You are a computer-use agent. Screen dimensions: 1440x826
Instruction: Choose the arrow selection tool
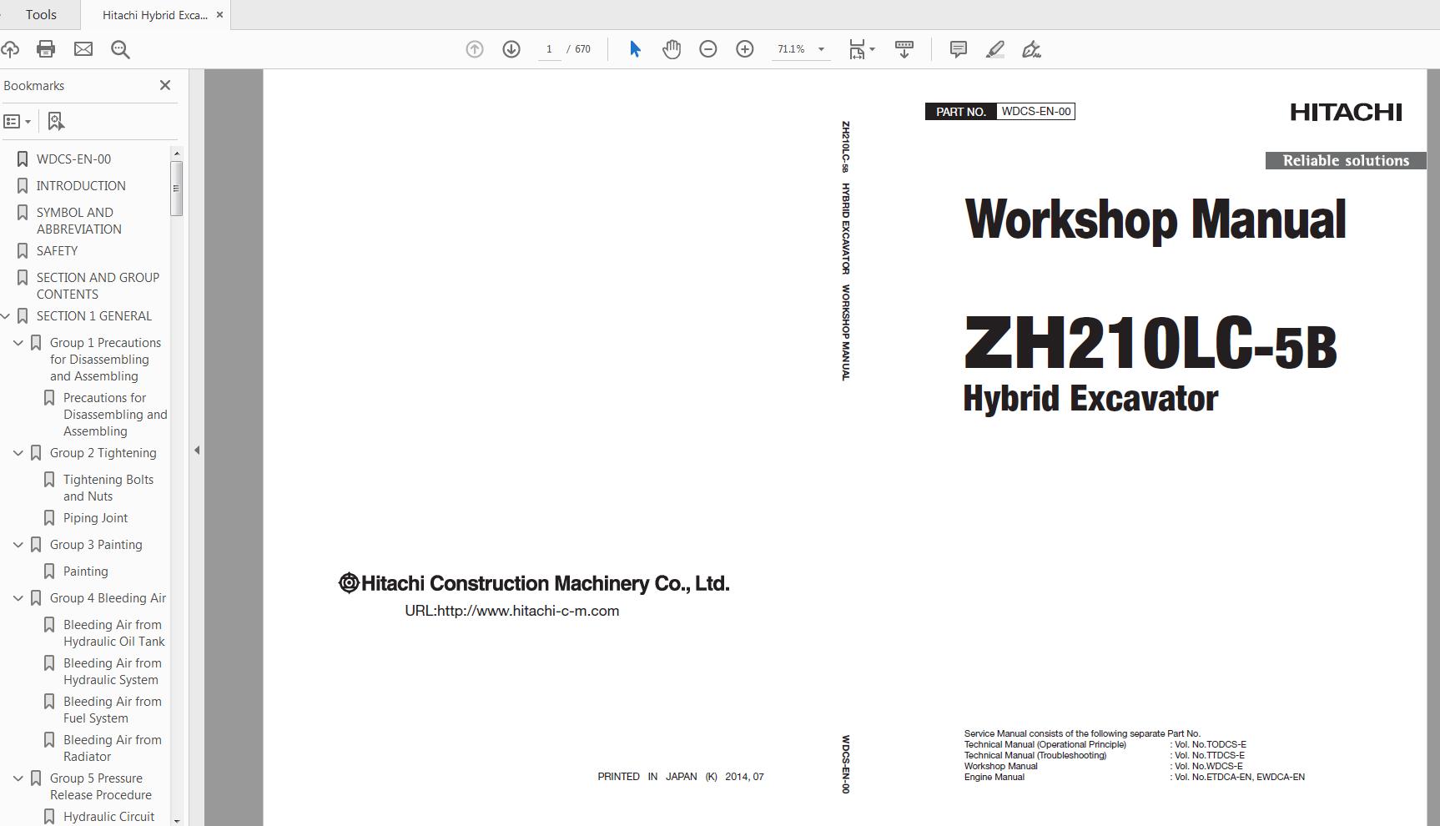tap(635, 49)
